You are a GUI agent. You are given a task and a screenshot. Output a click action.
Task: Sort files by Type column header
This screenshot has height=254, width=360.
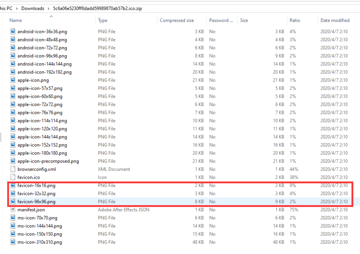(103, 20)
